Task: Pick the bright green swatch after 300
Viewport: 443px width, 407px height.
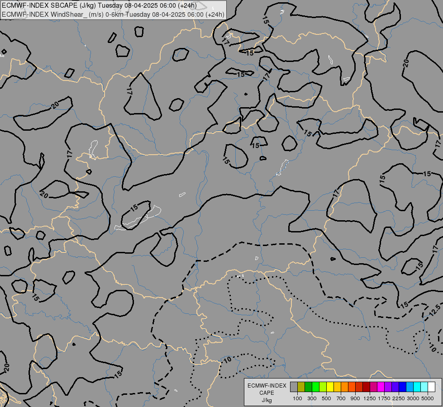Action: 315,387
